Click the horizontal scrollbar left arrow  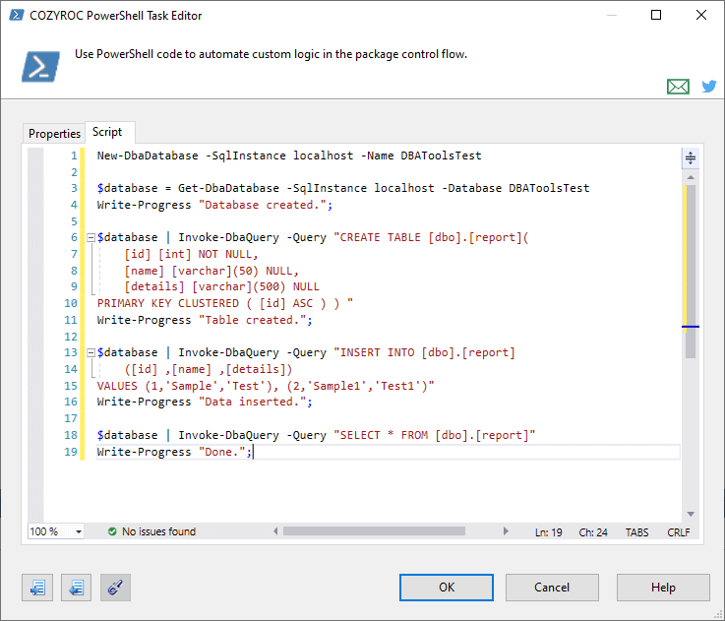tap(275, 531)
